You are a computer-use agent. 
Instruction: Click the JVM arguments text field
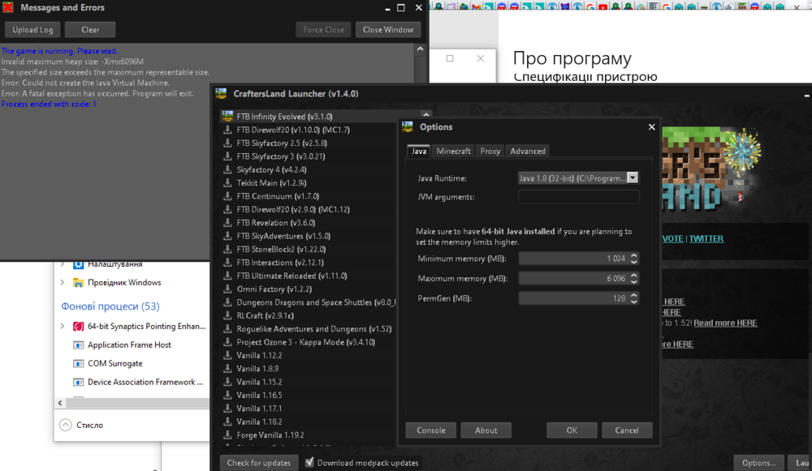[x=578, y=197]
